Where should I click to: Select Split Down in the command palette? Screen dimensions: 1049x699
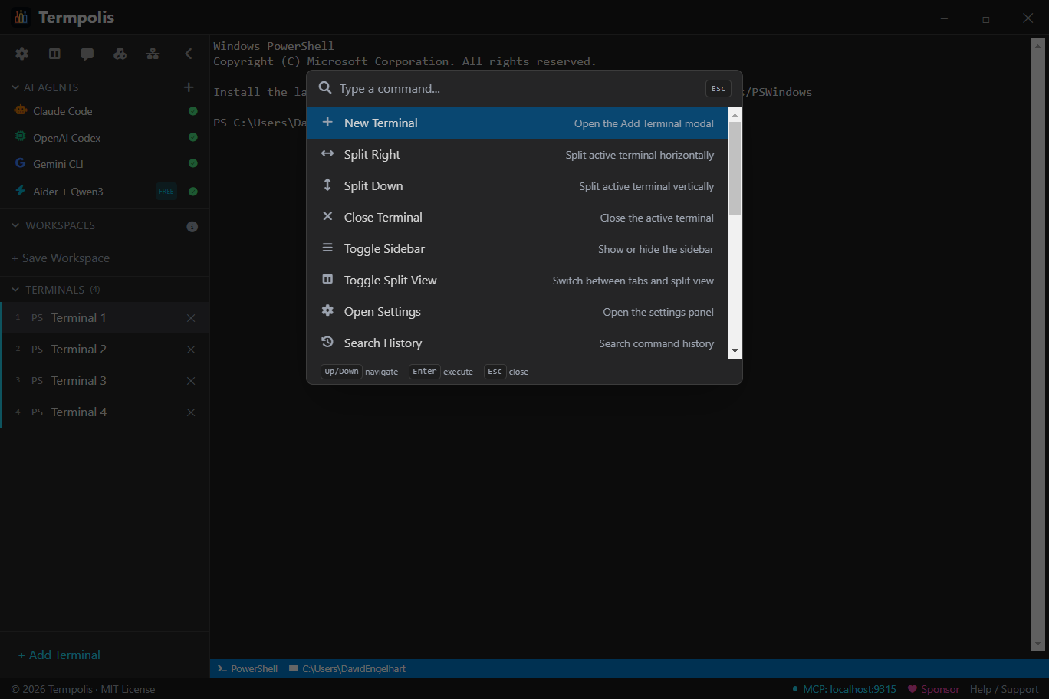click(524, 185)
